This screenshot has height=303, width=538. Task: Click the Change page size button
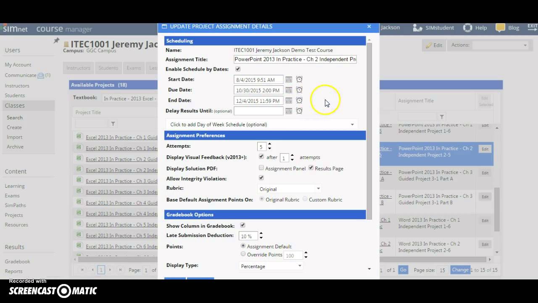tap(460, 270)
